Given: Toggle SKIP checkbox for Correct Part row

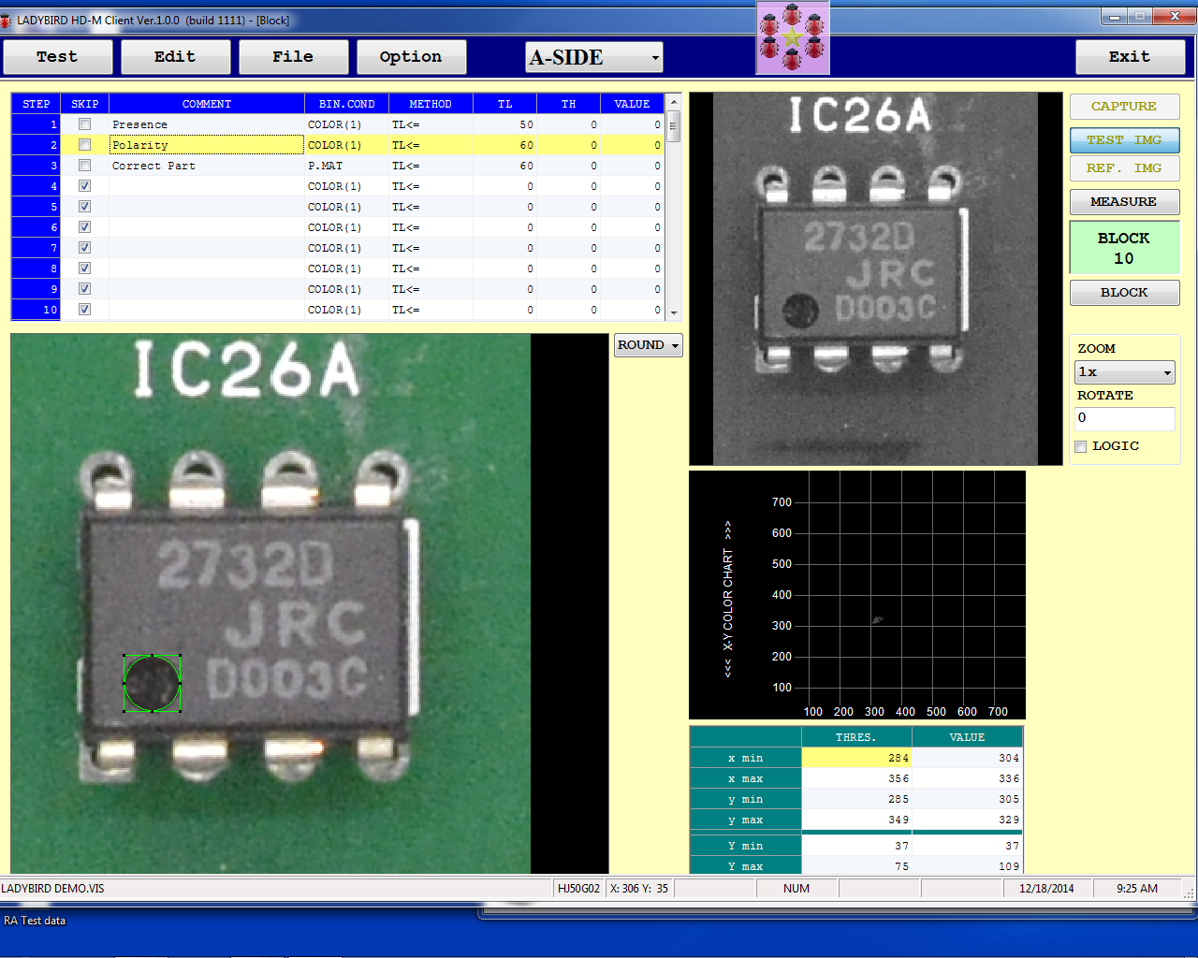Looking at the screenshot, I should 84,166.
